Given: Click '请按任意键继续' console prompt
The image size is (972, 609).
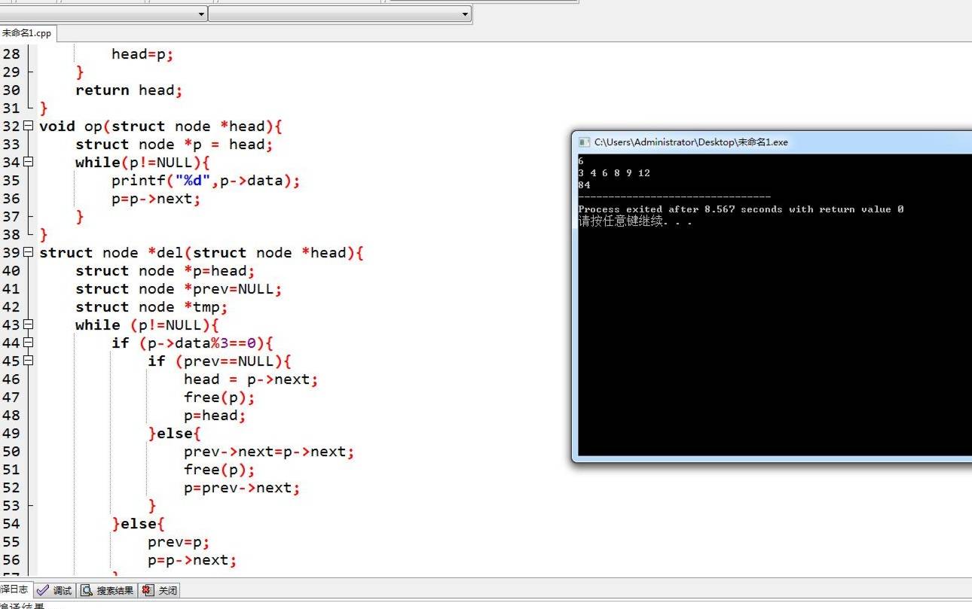Looking at the screenshot, I should click(621, 221).
